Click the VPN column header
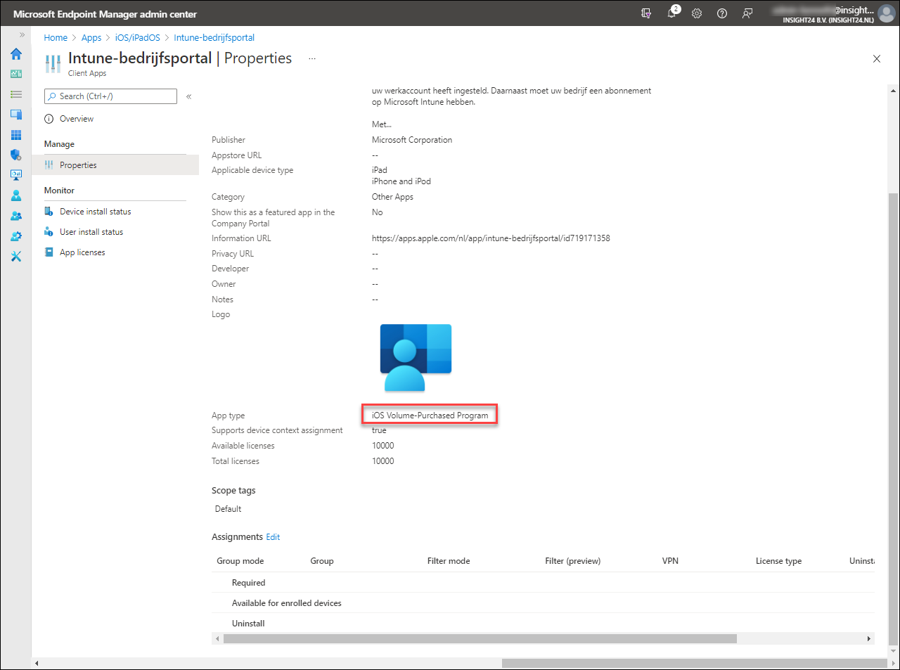Viewport: 900px width, 670px height. coord(670,561)
